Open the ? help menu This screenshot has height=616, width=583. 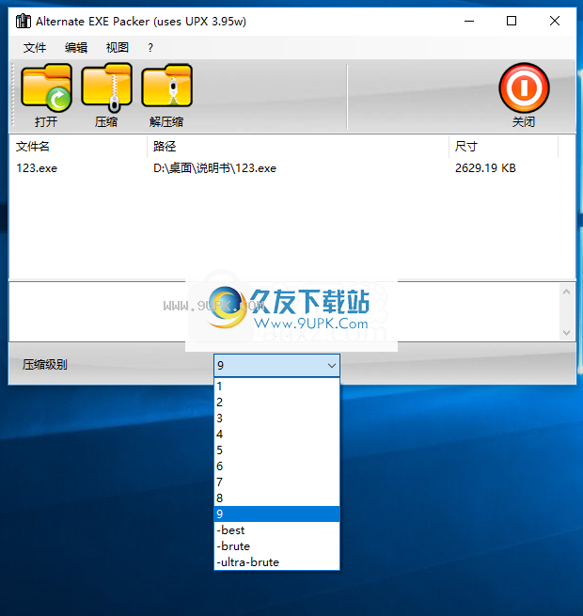tap(150, 48)
